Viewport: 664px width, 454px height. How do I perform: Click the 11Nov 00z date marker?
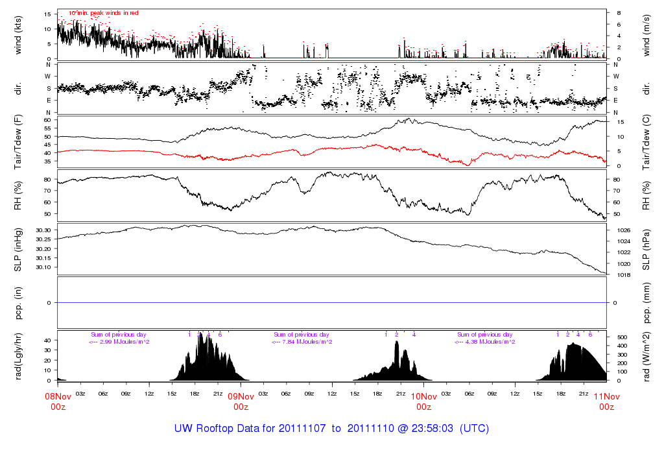606,401
